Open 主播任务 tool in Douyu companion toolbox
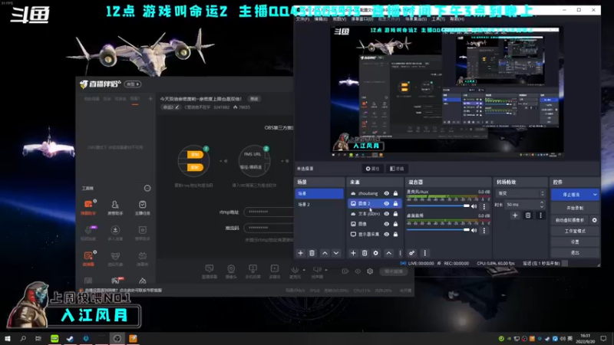 pos(142,208)
